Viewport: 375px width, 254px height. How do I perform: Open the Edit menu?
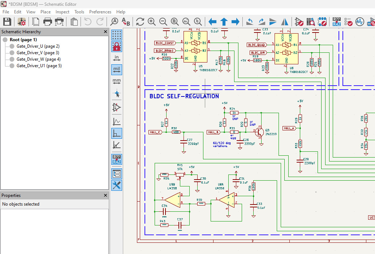[17, 12]
